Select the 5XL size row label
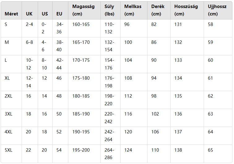Screen dimensions: 234x164 9,150
